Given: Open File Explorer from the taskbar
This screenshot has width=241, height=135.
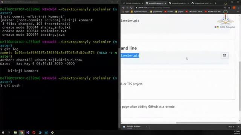Looking at the screenshot, I should click(x=15, y=132).
